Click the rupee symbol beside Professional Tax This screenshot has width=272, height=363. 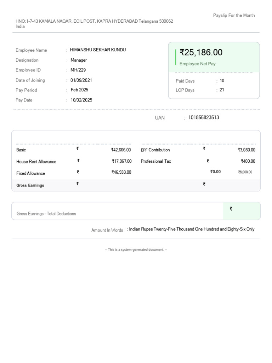(208, 161)
